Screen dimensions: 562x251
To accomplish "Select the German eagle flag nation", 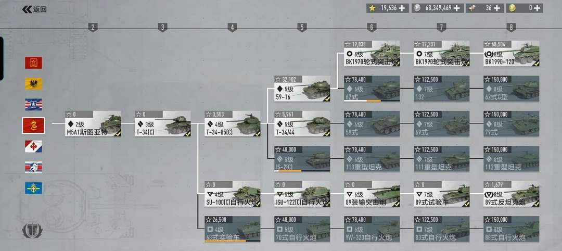I will [x=33, y=84].
